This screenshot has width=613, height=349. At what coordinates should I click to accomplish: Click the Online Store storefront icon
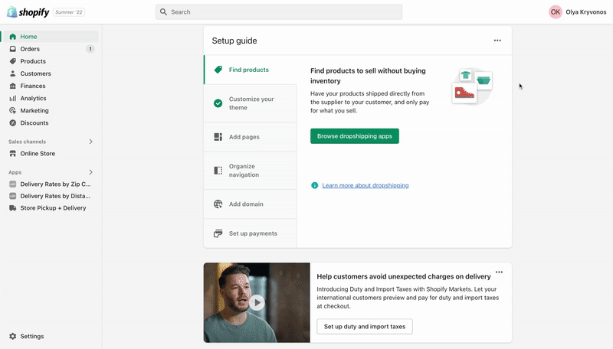tap(12, 153)
